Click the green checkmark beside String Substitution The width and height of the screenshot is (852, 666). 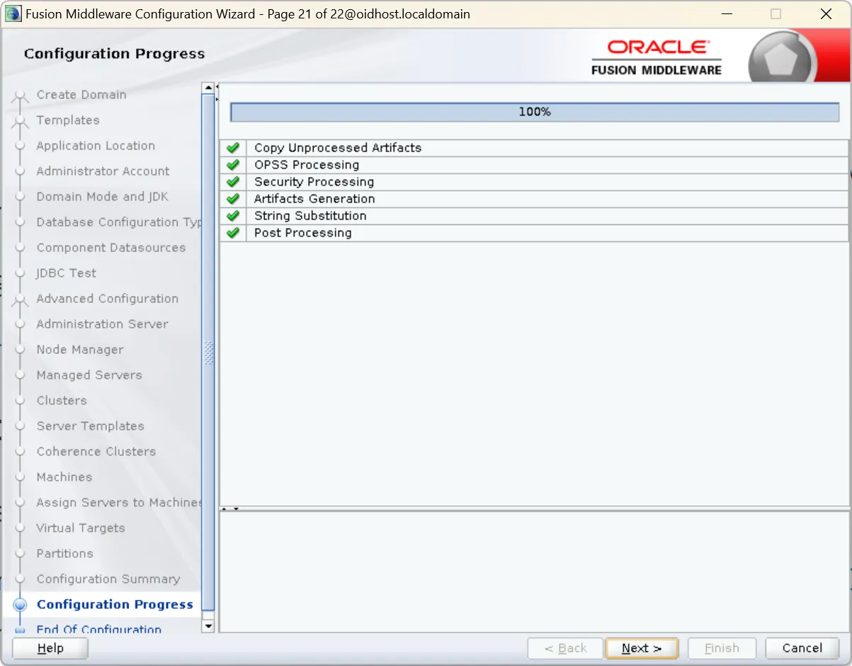click(232, 216)
